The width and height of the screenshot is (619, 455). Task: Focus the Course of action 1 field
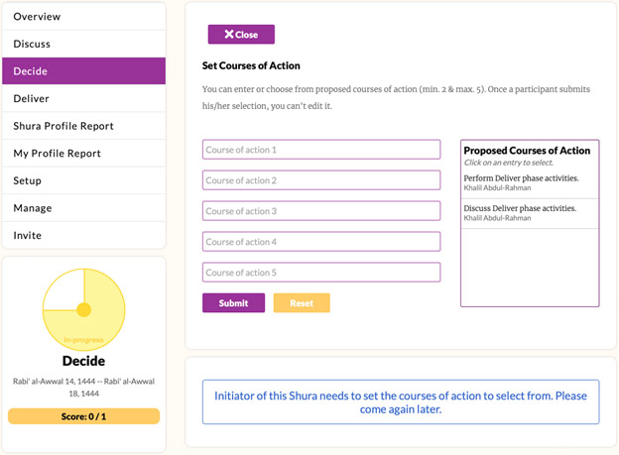pyautogui.click(x=321, y=150)
